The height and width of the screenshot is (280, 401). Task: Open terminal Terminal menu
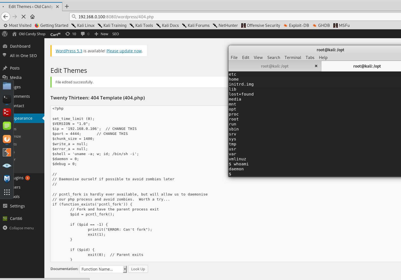293,58
